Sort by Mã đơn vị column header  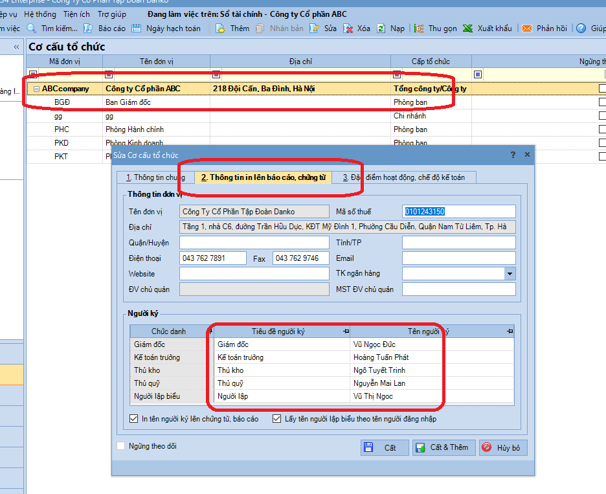click(65, 62)
